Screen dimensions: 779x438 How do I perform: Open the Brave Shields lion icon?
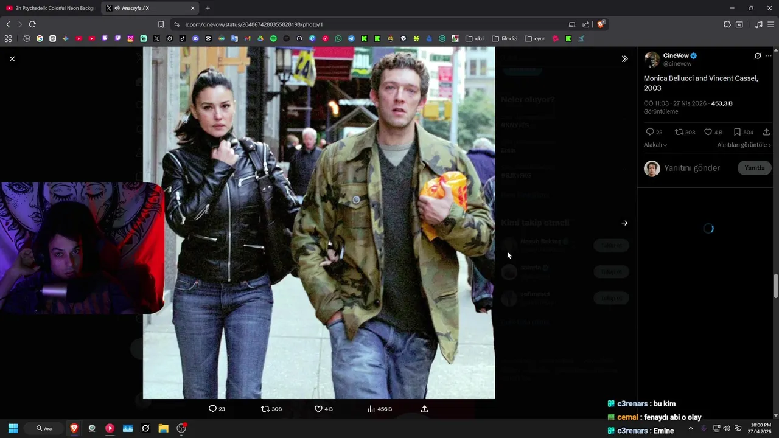click(x=601, y=24)
